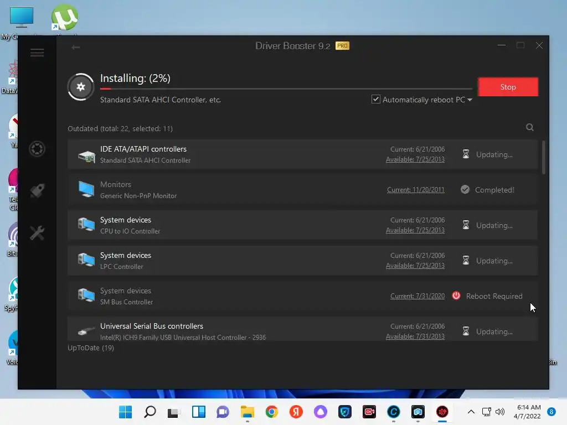
Task: Click the Driver Booster taskbar icon
Action: pos(442,412)
